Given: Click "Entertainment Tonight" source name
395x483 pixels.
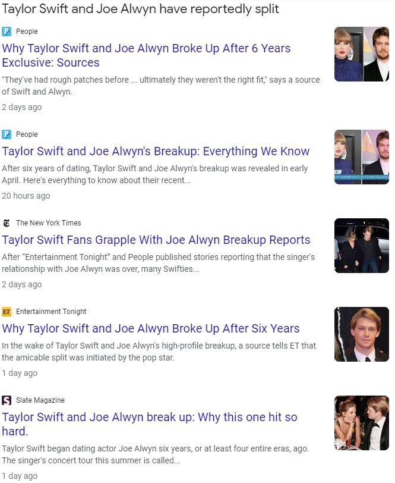Looking at the screenshot, I should click(x=51, y=312).
